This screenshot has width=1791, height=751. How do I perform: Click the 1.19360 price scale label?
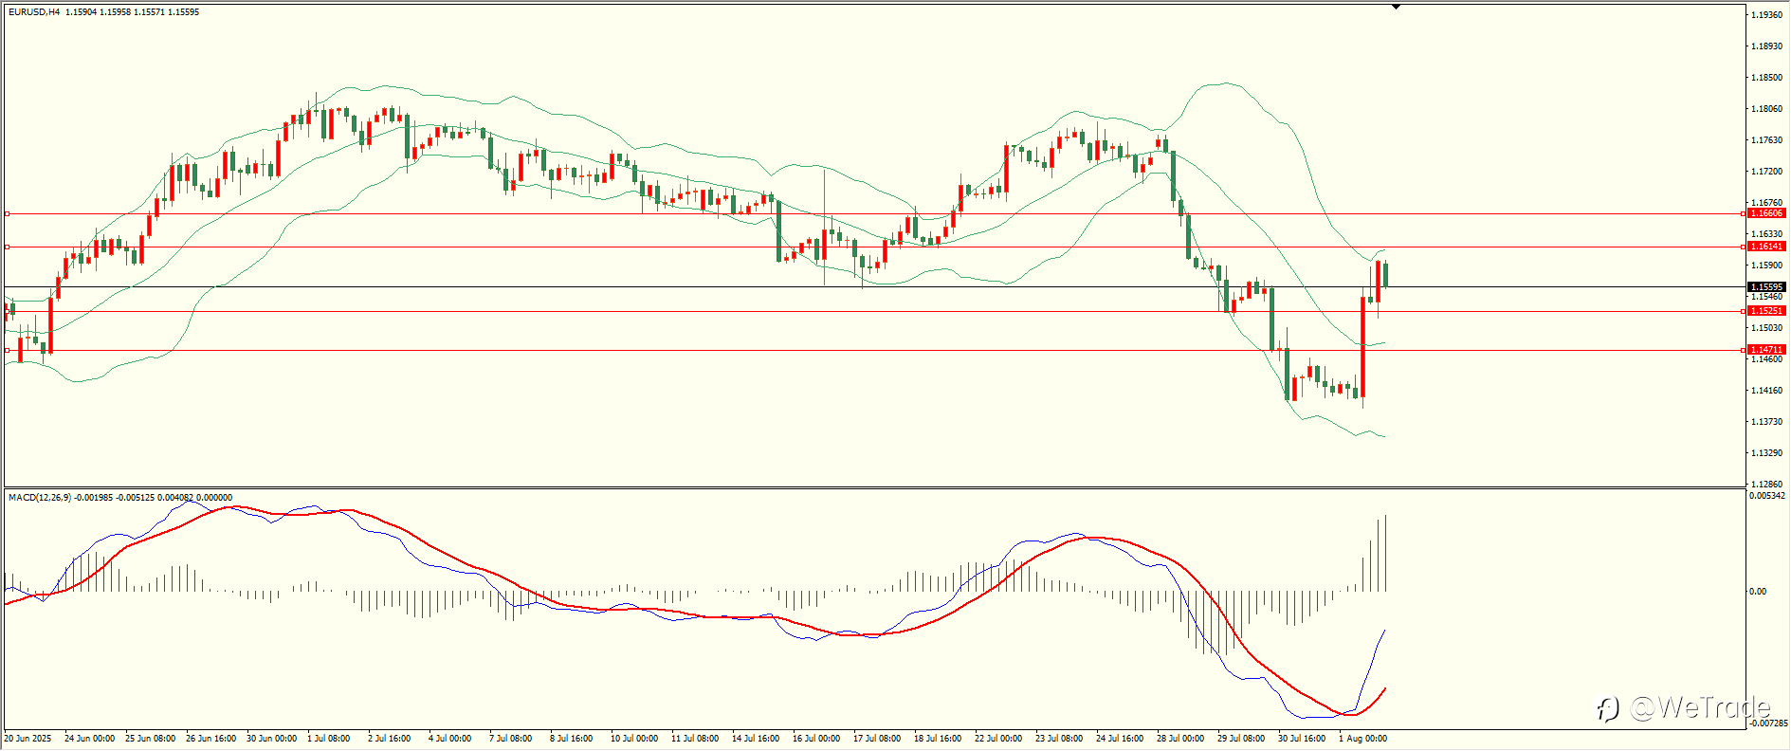point(1765,15)
